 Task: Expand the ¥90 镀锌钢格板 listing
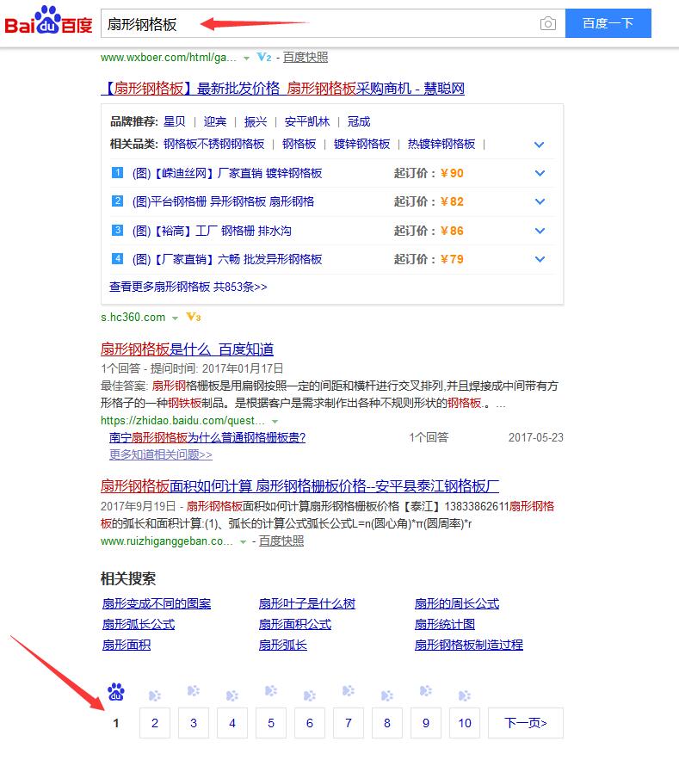(540, 174)
